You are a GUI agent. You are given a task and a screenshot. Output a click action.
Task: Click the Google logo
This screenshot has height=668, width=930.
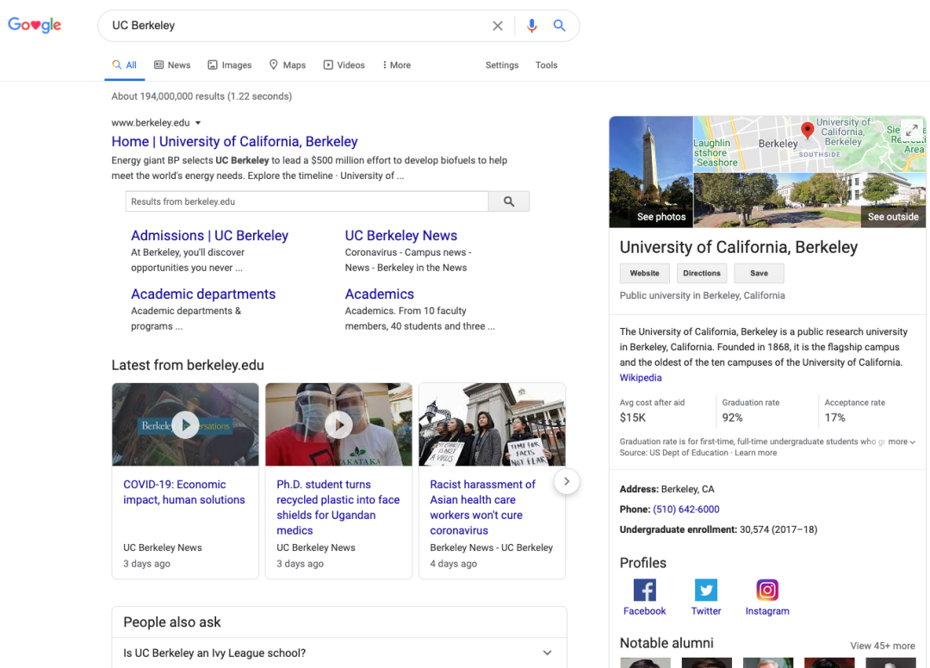point(34,25)
